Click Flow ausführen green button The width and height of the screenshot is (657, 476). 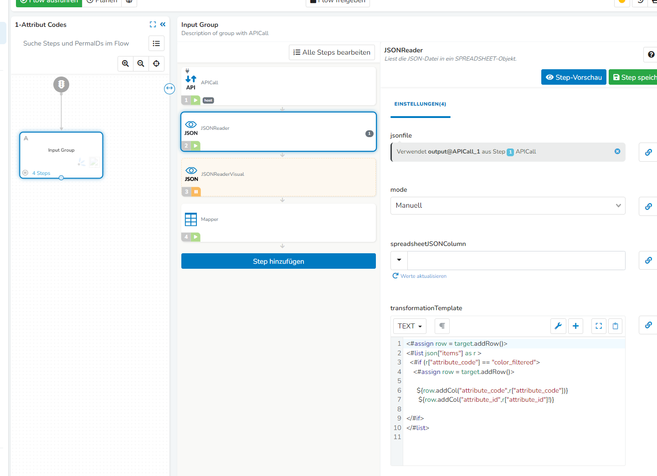click(x=49, y=1)
